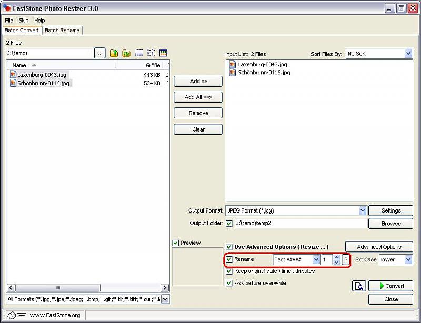Switch file list to thumbnails view icon

coord(163,53)
